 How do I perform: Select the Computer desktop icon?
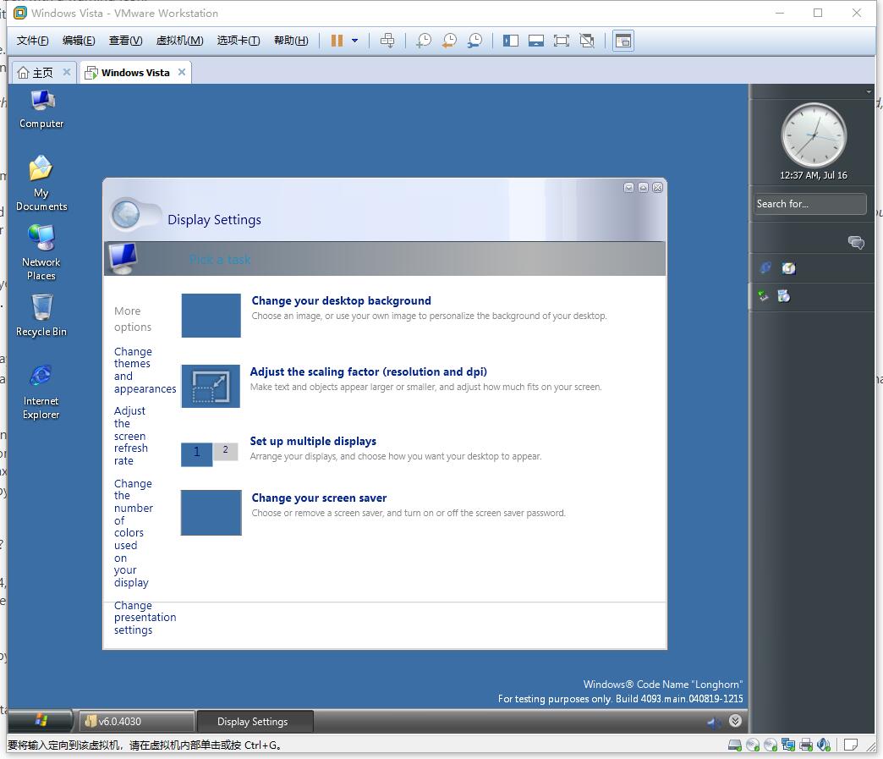coord(41,110)
